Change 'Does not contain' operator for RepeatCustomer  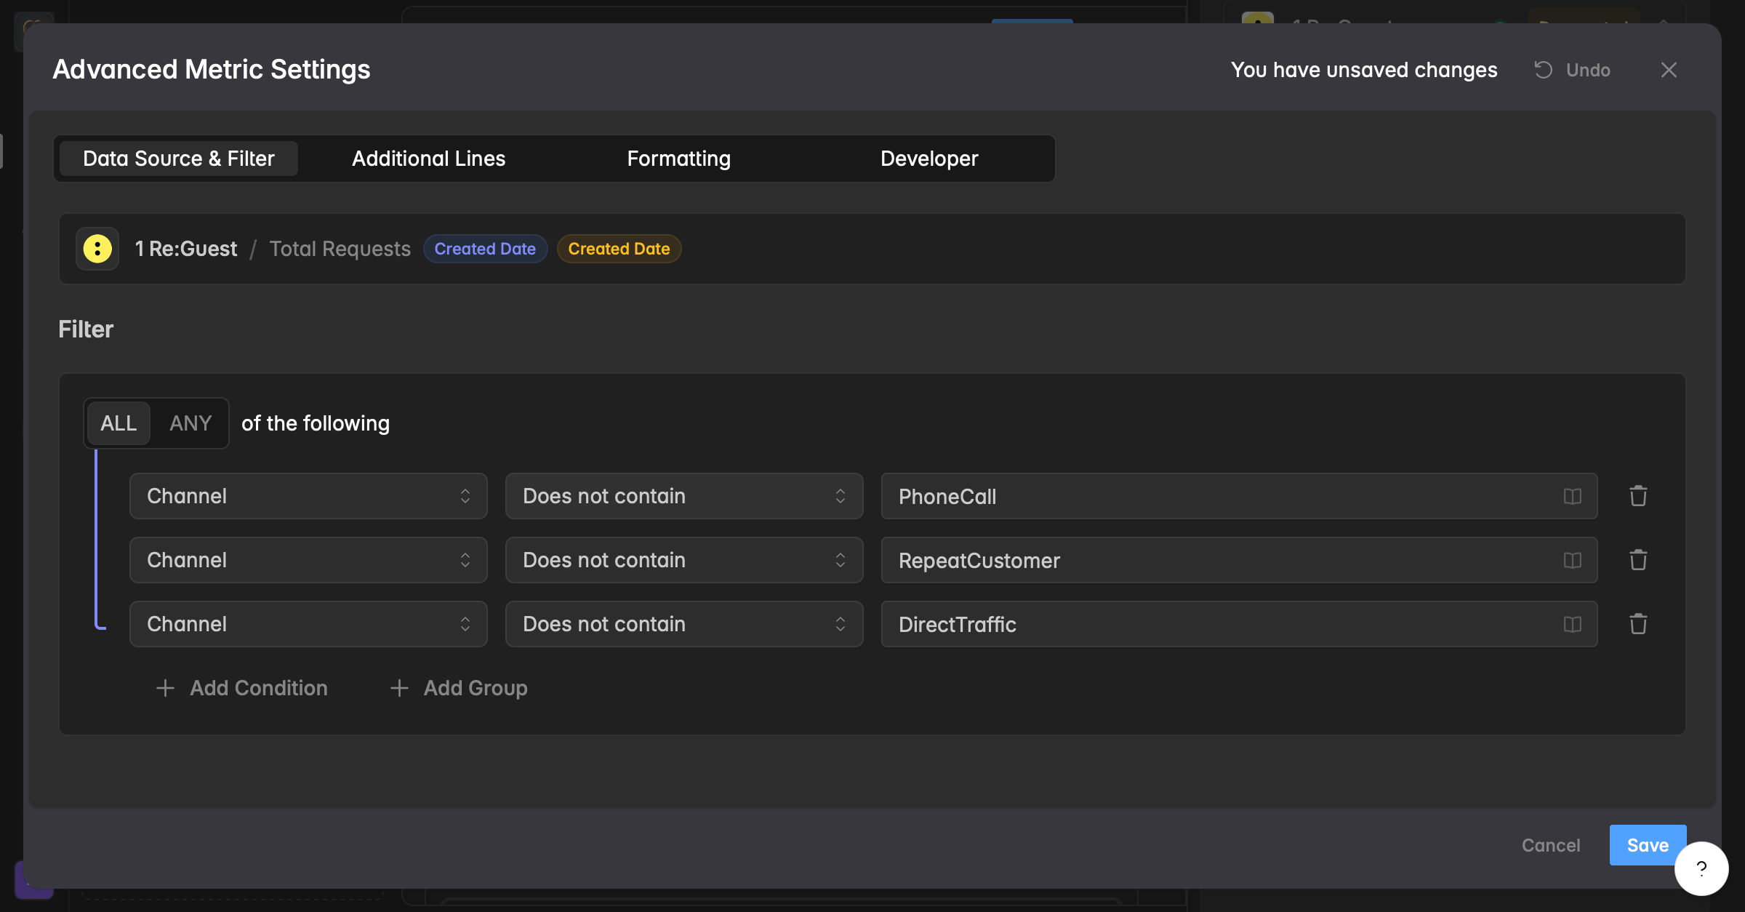[x=684, y=560]
